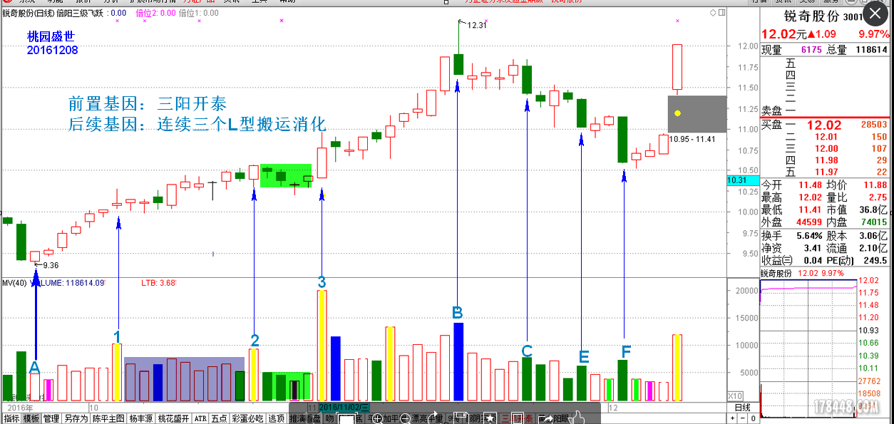Click the 均价 11.88 value

point(874,185)
